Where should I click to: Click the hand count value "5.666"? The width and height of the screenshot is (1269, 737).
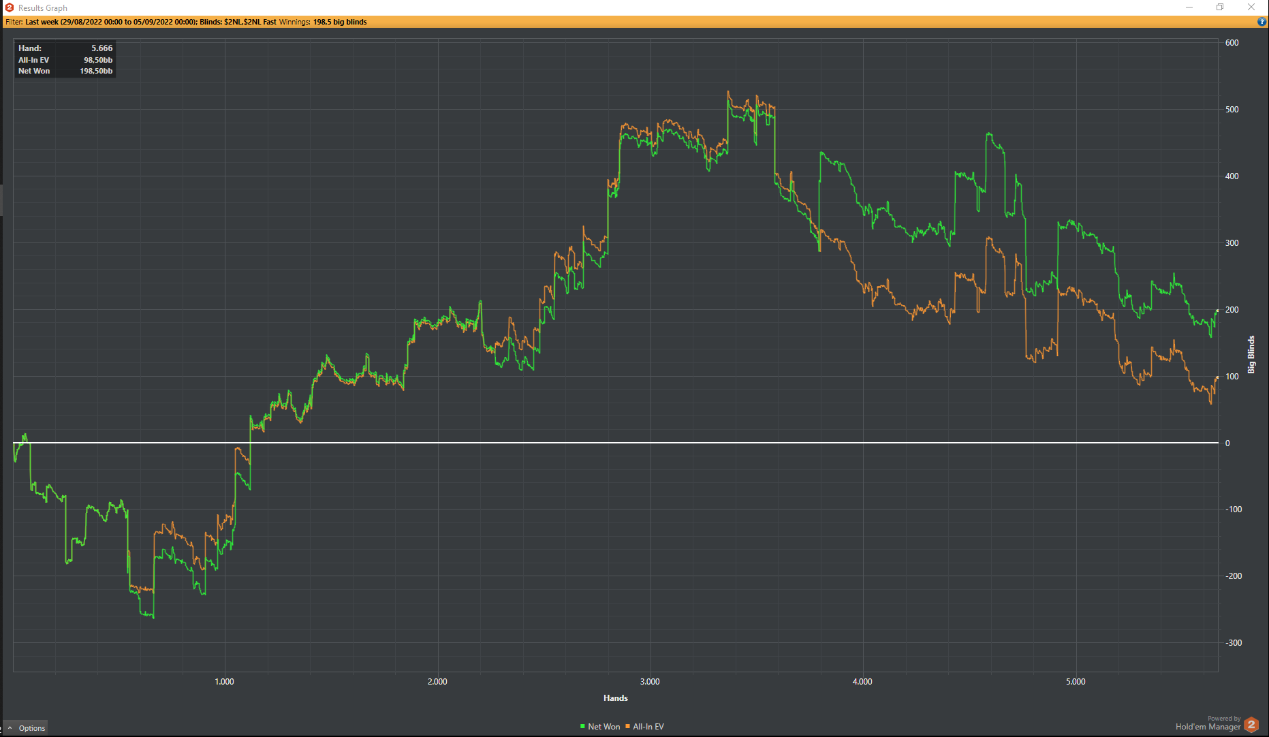[102, 48]
